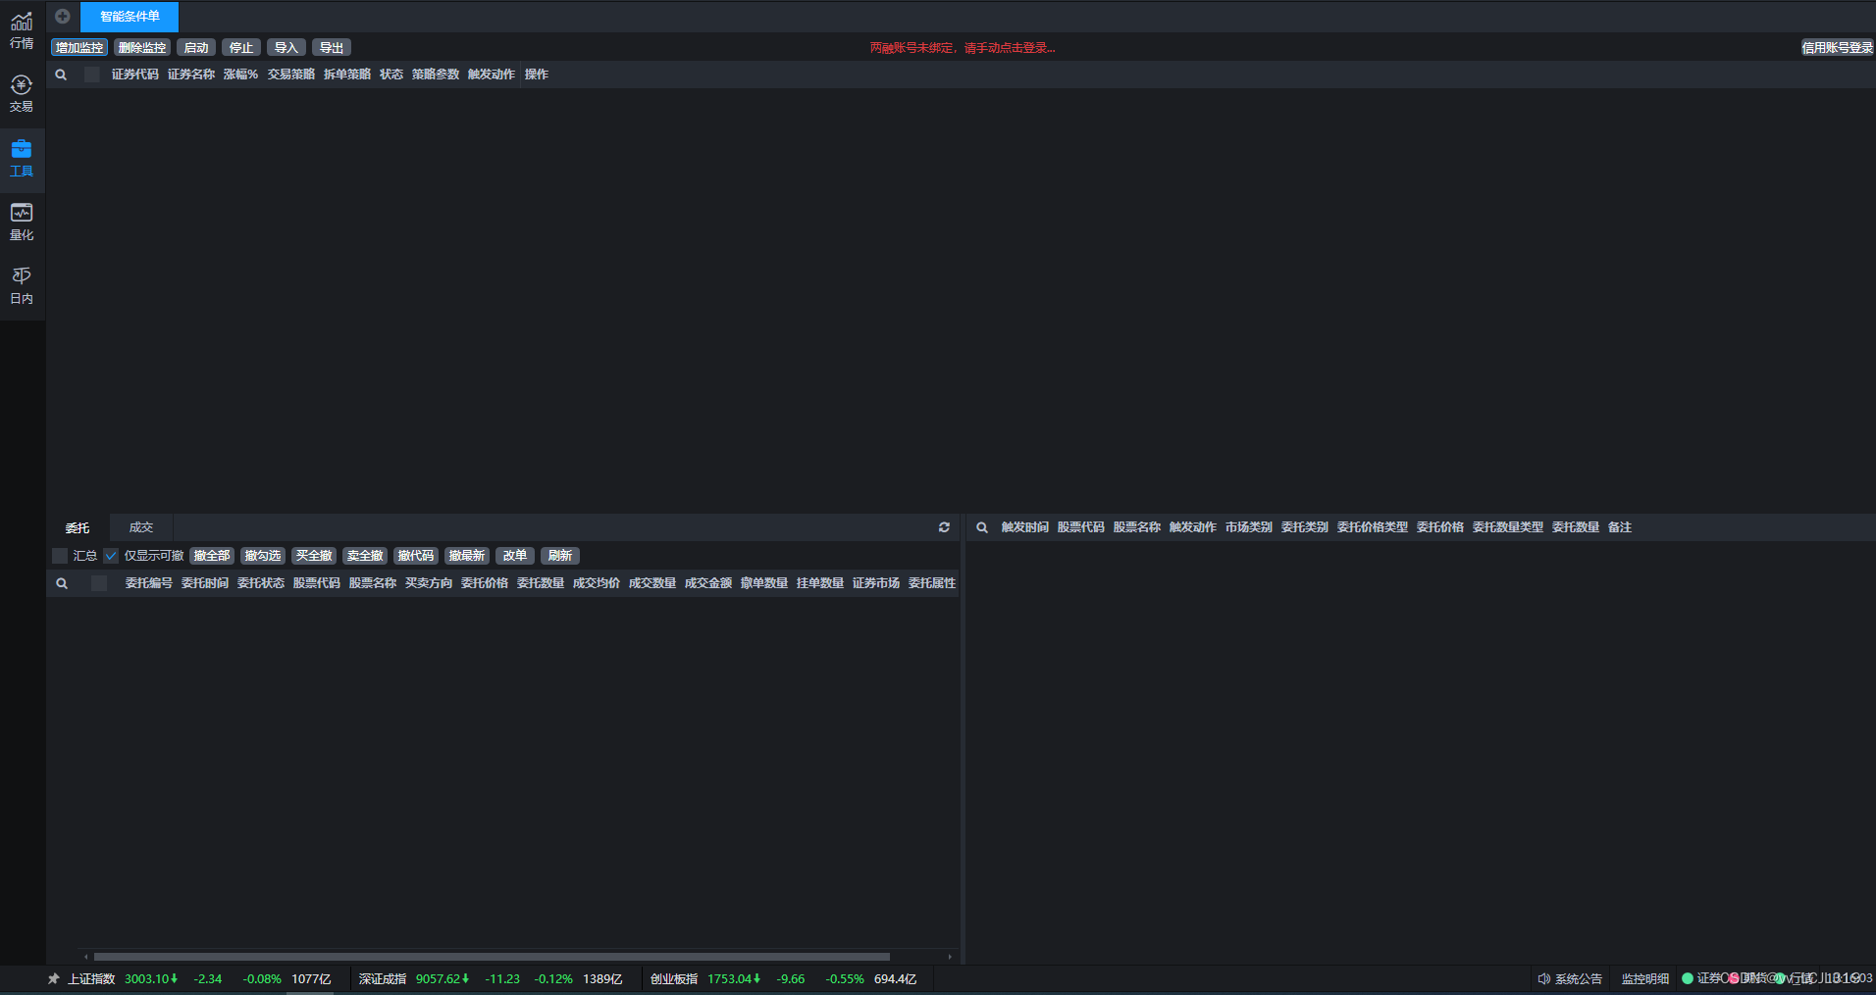Switch to the 量化 module
This screenshot has width=1876, height=995.
pos(21,220)
